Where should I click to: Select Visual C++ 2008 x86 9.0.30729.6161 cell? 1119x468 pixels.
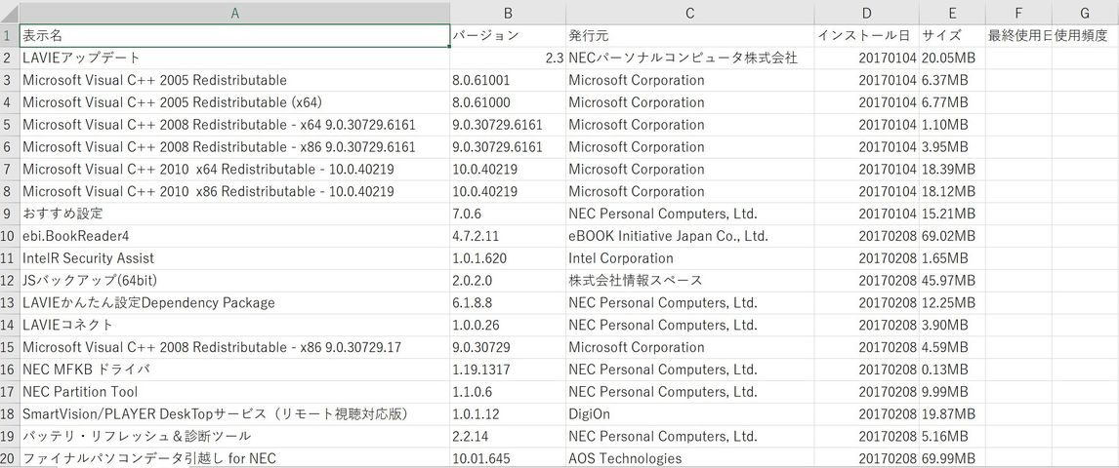(234, 147)
